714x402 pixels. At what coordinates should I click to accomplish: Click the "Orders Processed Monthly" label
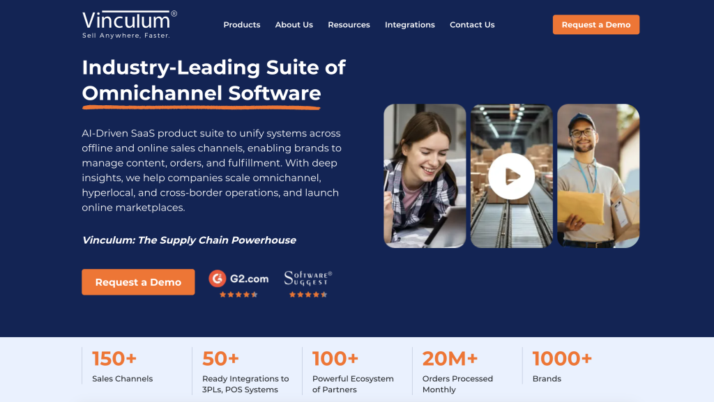(x=457, y=385)
